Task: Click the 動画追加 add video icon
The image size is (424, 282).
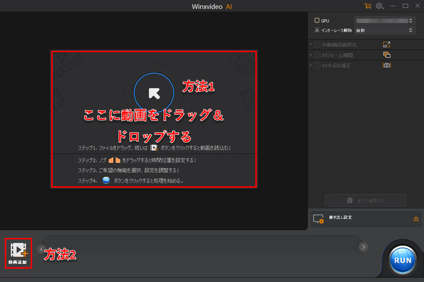Action: click(19, 253)
